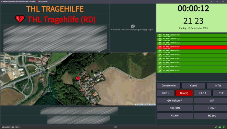This screenshot has width=227, height=129.
Task: Click the edit pencil icon in status bar
Action: coord(216,127)
